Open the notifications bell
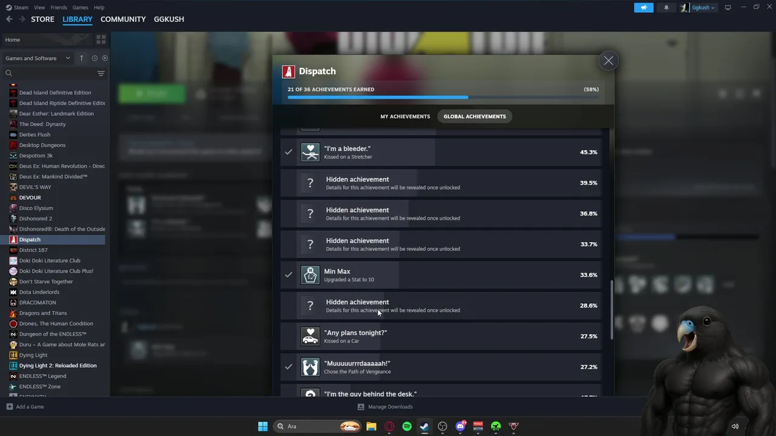 tap(666, 7)
